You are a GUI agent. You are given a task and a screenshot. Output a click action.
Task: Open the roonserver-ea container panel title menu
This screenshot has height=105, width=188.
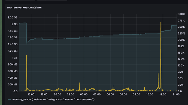(x=25, y=7)
